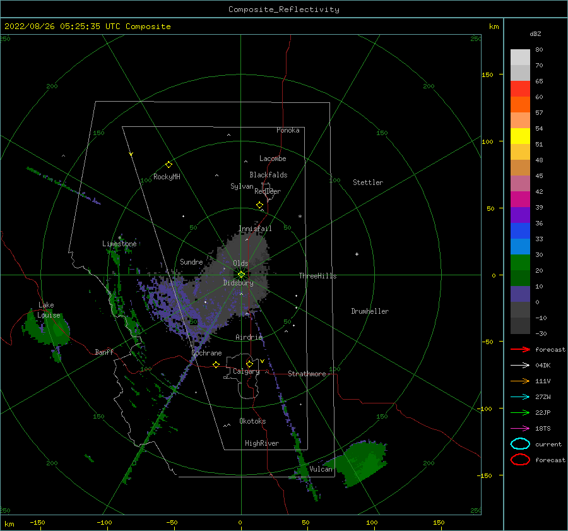The image size is (568, 531).
Task: Click the Sylvan label on the map
Action: (x=242, y=186)
